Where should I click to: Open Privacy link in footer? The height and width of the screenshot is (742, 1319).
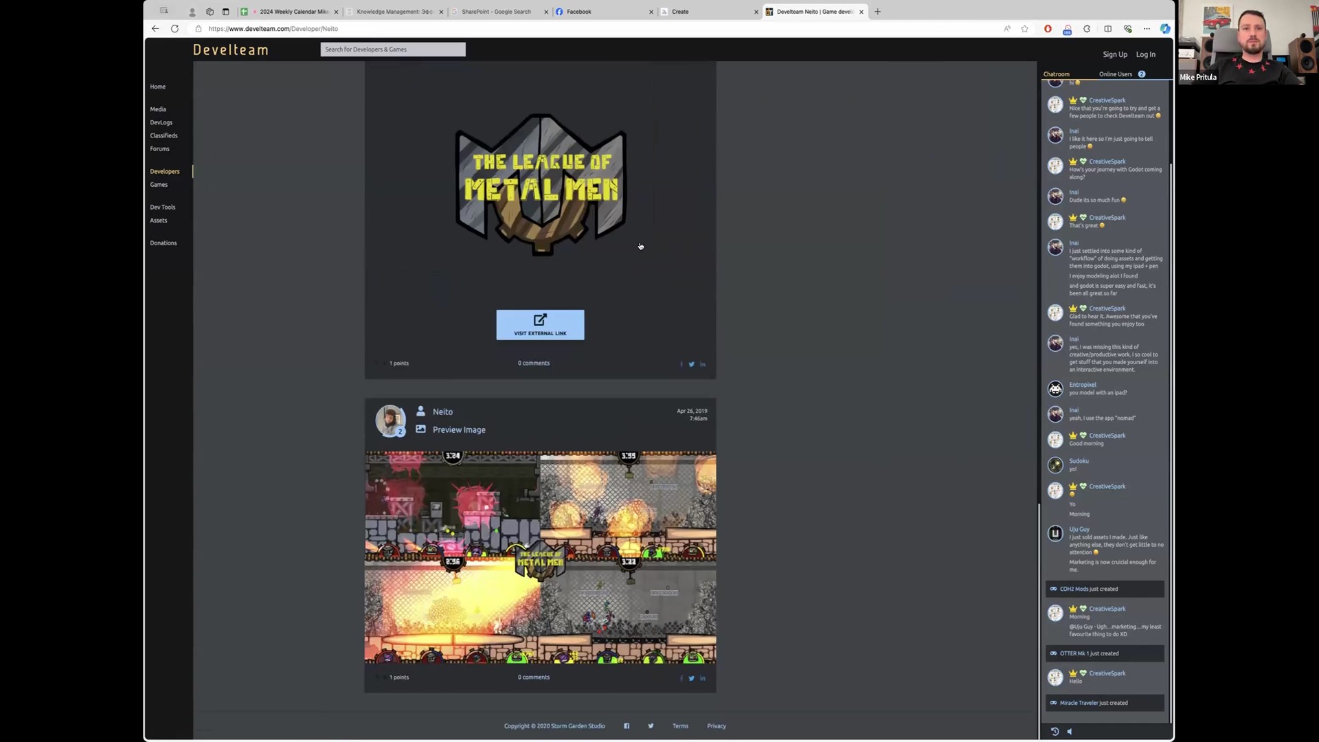717,726
